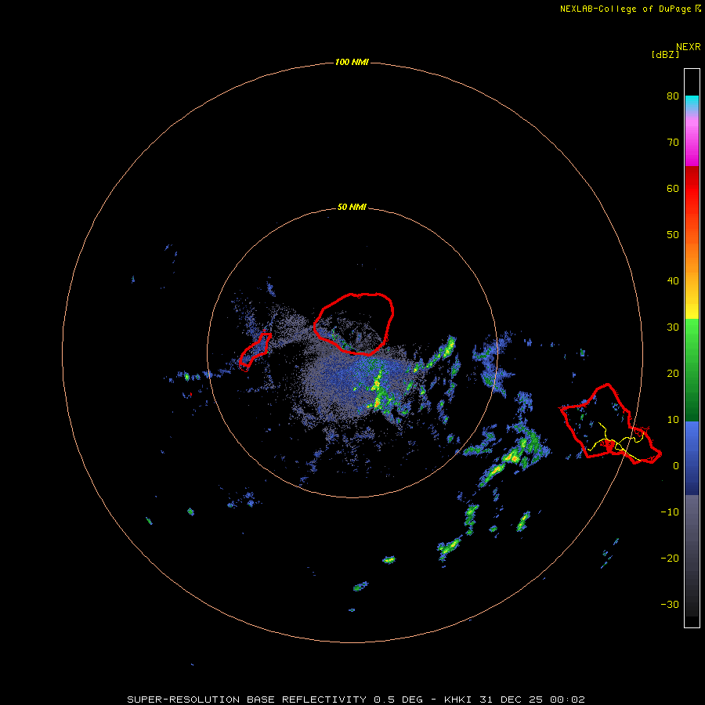
Task: Click the 20 dBZ scale value
Action: (x=673, y=373)
